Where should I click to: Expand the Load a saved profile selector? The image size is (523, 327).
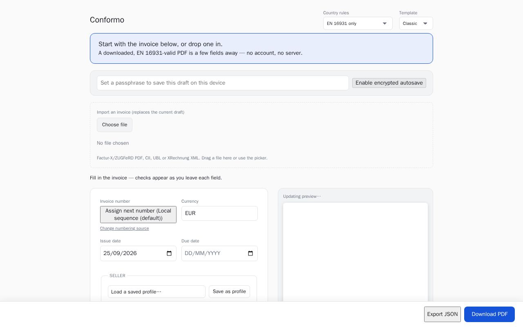click(x=156, y=292)
